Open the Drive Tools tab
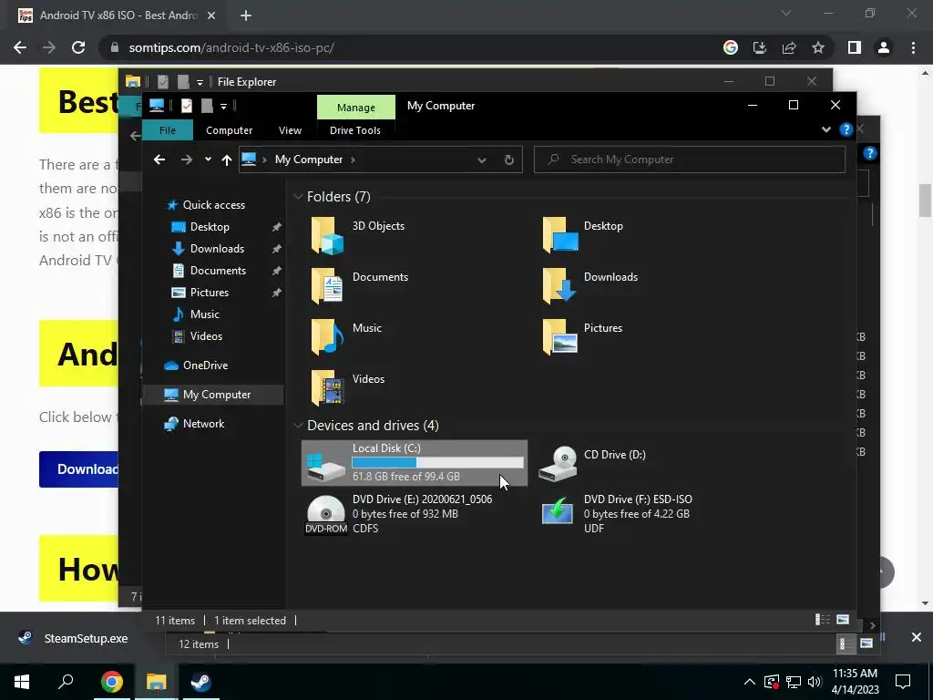933x700 pixels. click(355, 130)
